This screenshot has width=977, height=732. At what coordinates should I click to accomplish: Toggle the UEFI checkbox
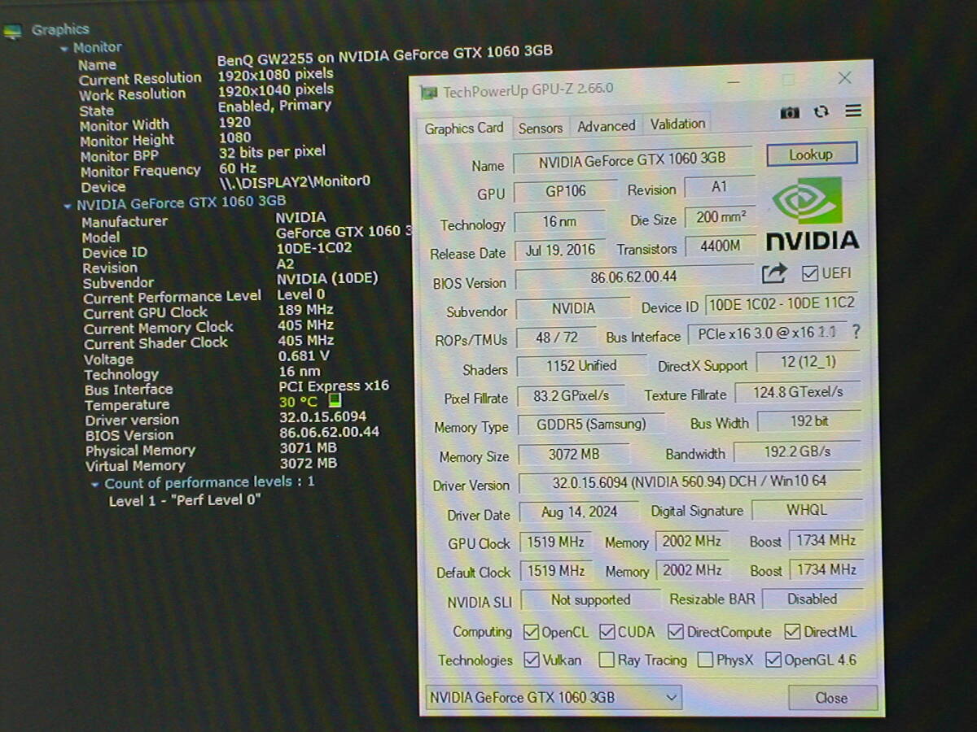pyautogui.click(x=809, y=273)
